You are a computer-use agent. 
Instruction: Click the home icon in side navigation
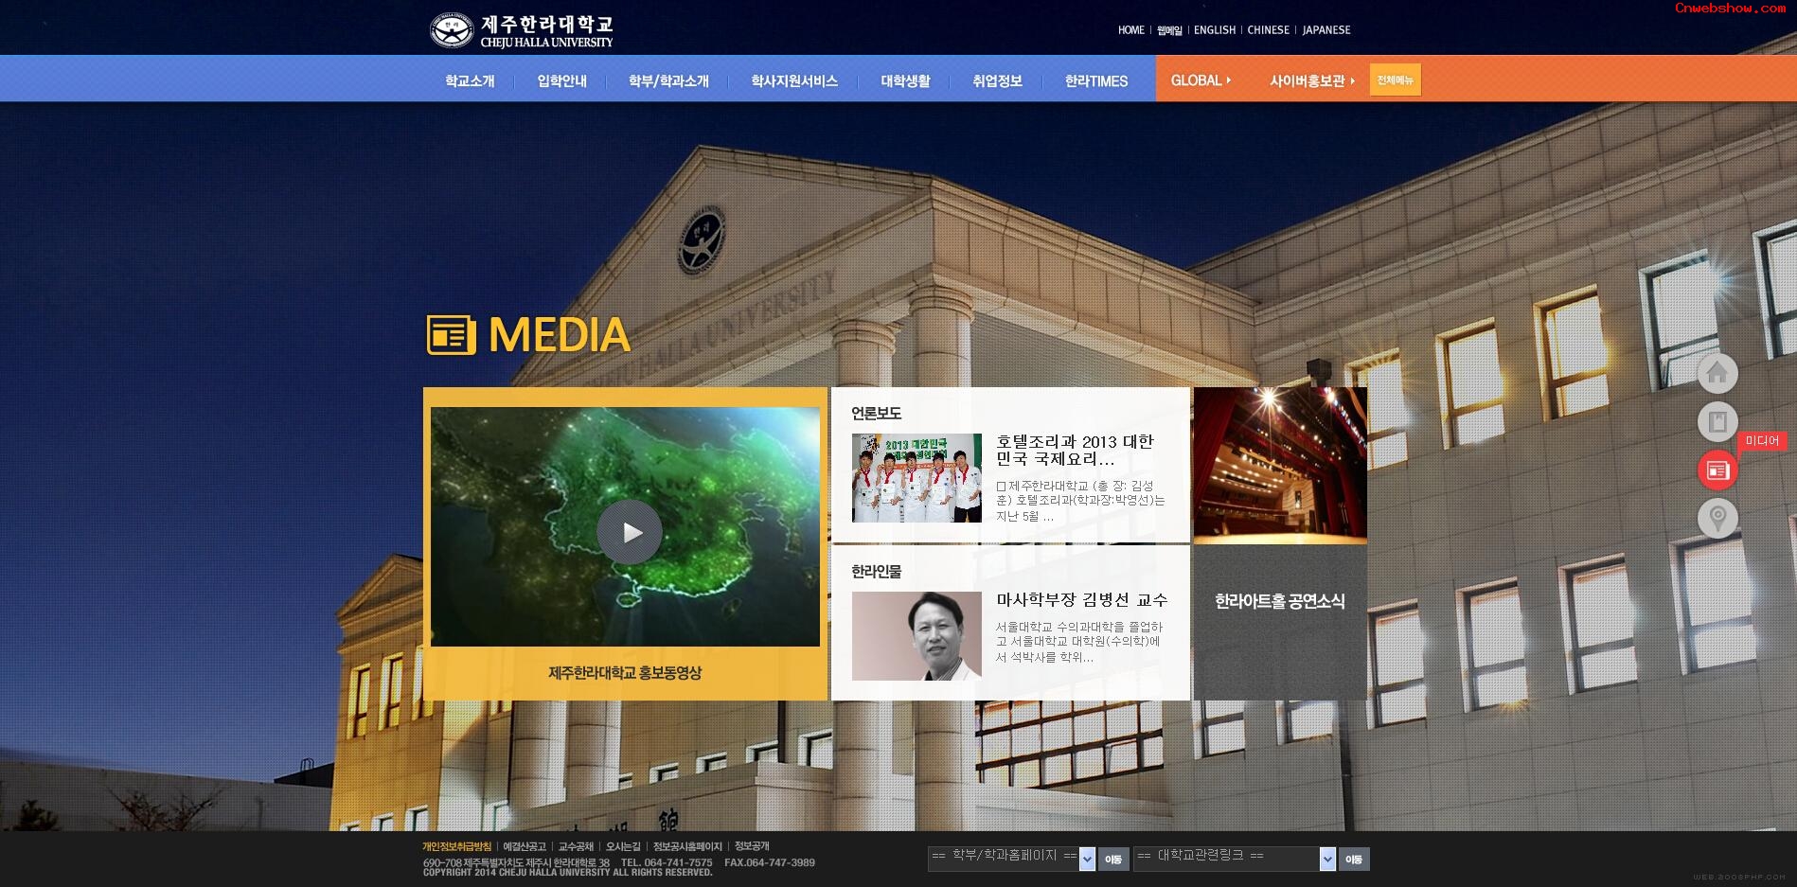pyautogui.click(x=1717, y=374)
